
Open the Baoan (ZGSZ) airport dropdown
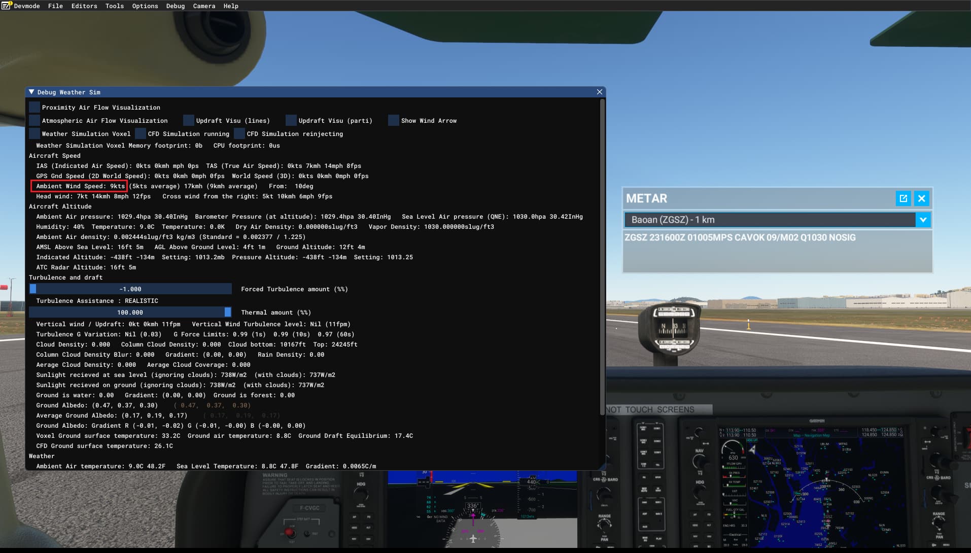click(x=923, y=220)
